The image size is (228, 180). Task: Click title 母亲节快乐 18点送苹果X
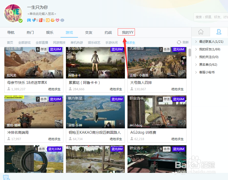pyautogui.click(x=27, y=83)
